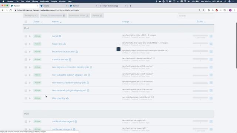Open the action menu for kube-dns-autoscaler row
This screenshot has width=237, height=133.
click(x=211, y=52)
